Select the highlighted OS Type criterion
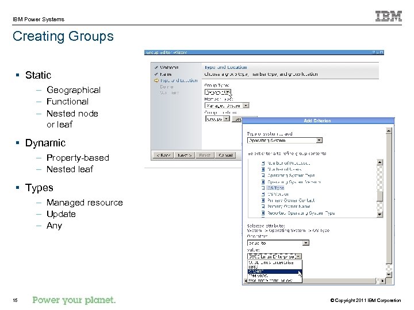 (275, 188)
